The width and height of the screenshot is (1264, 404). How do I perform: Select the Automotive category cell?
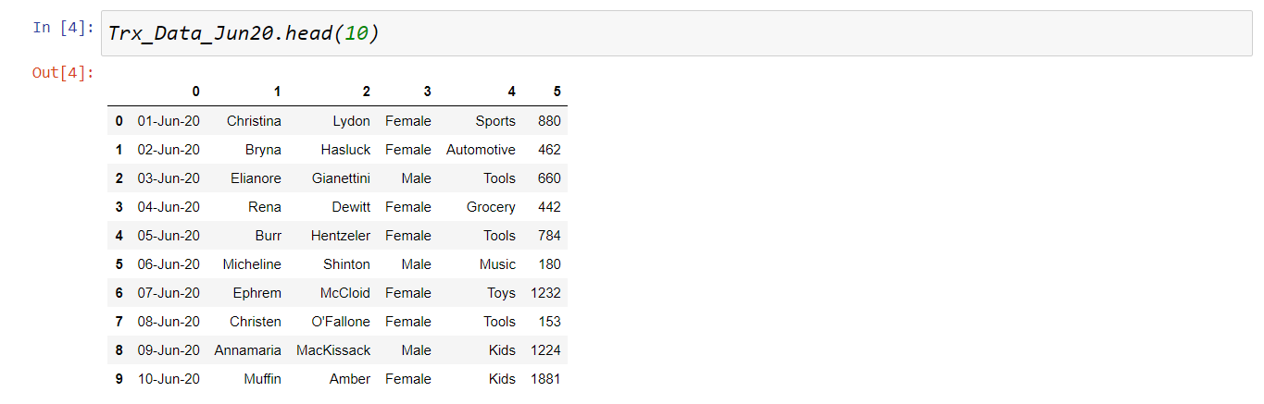point(481,150)
